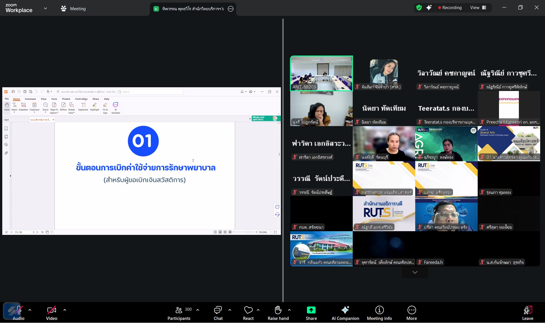Leave the meeting
The width and height of the screenshot is (545, 323).
[x=527, y=313]
